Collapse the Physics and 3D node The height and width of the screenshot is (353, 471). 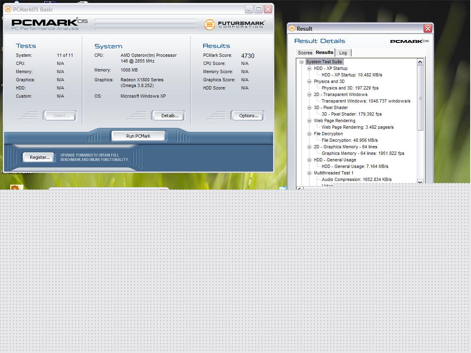(x=309, y=81)
